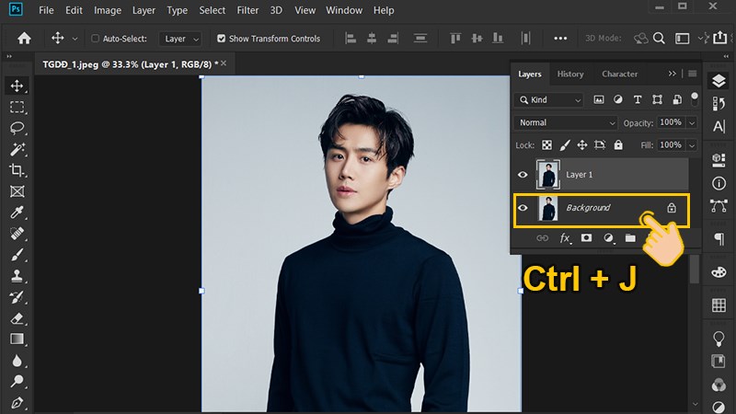Select the Eyedropper tool
Image resolution: width=736 pixels, height=414 pixels.
point(17,213)
